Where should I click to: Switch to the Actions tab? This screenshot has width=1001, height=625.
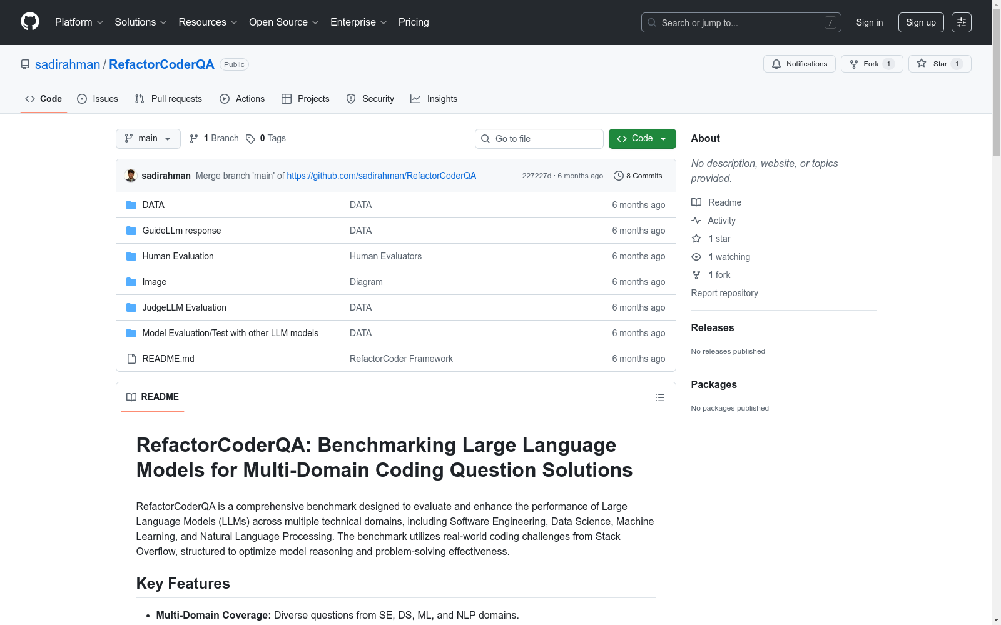pyautogui.click(x=242, y=99)
